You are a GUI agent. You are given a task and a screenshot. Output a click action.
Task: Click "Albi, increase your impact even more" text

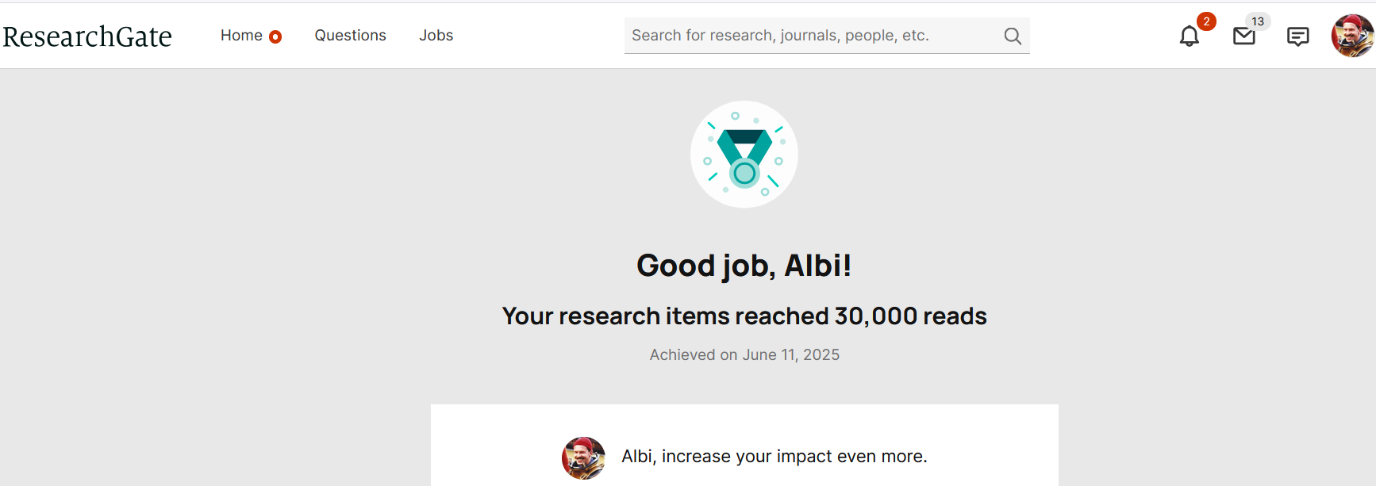(774, 457)
